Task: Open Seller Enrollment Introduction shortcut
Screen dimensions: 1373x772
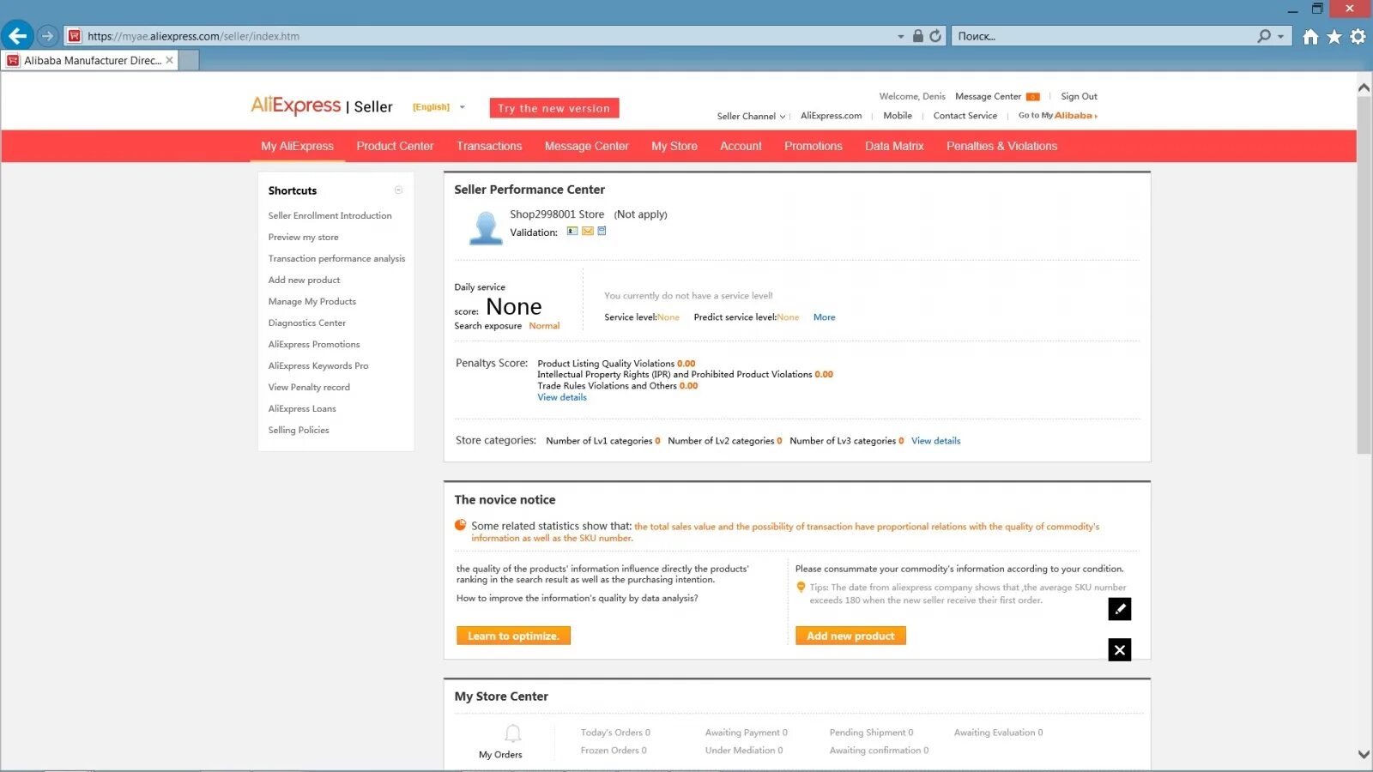Action: (x=330, y=216)
